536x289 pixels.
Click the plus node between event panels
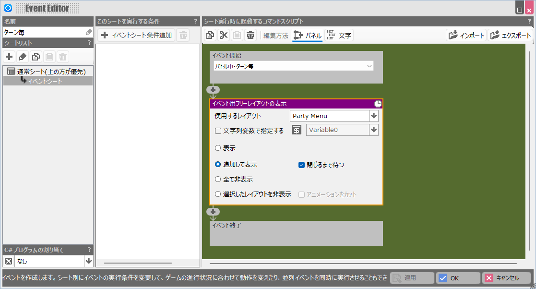tap(213, 90)
